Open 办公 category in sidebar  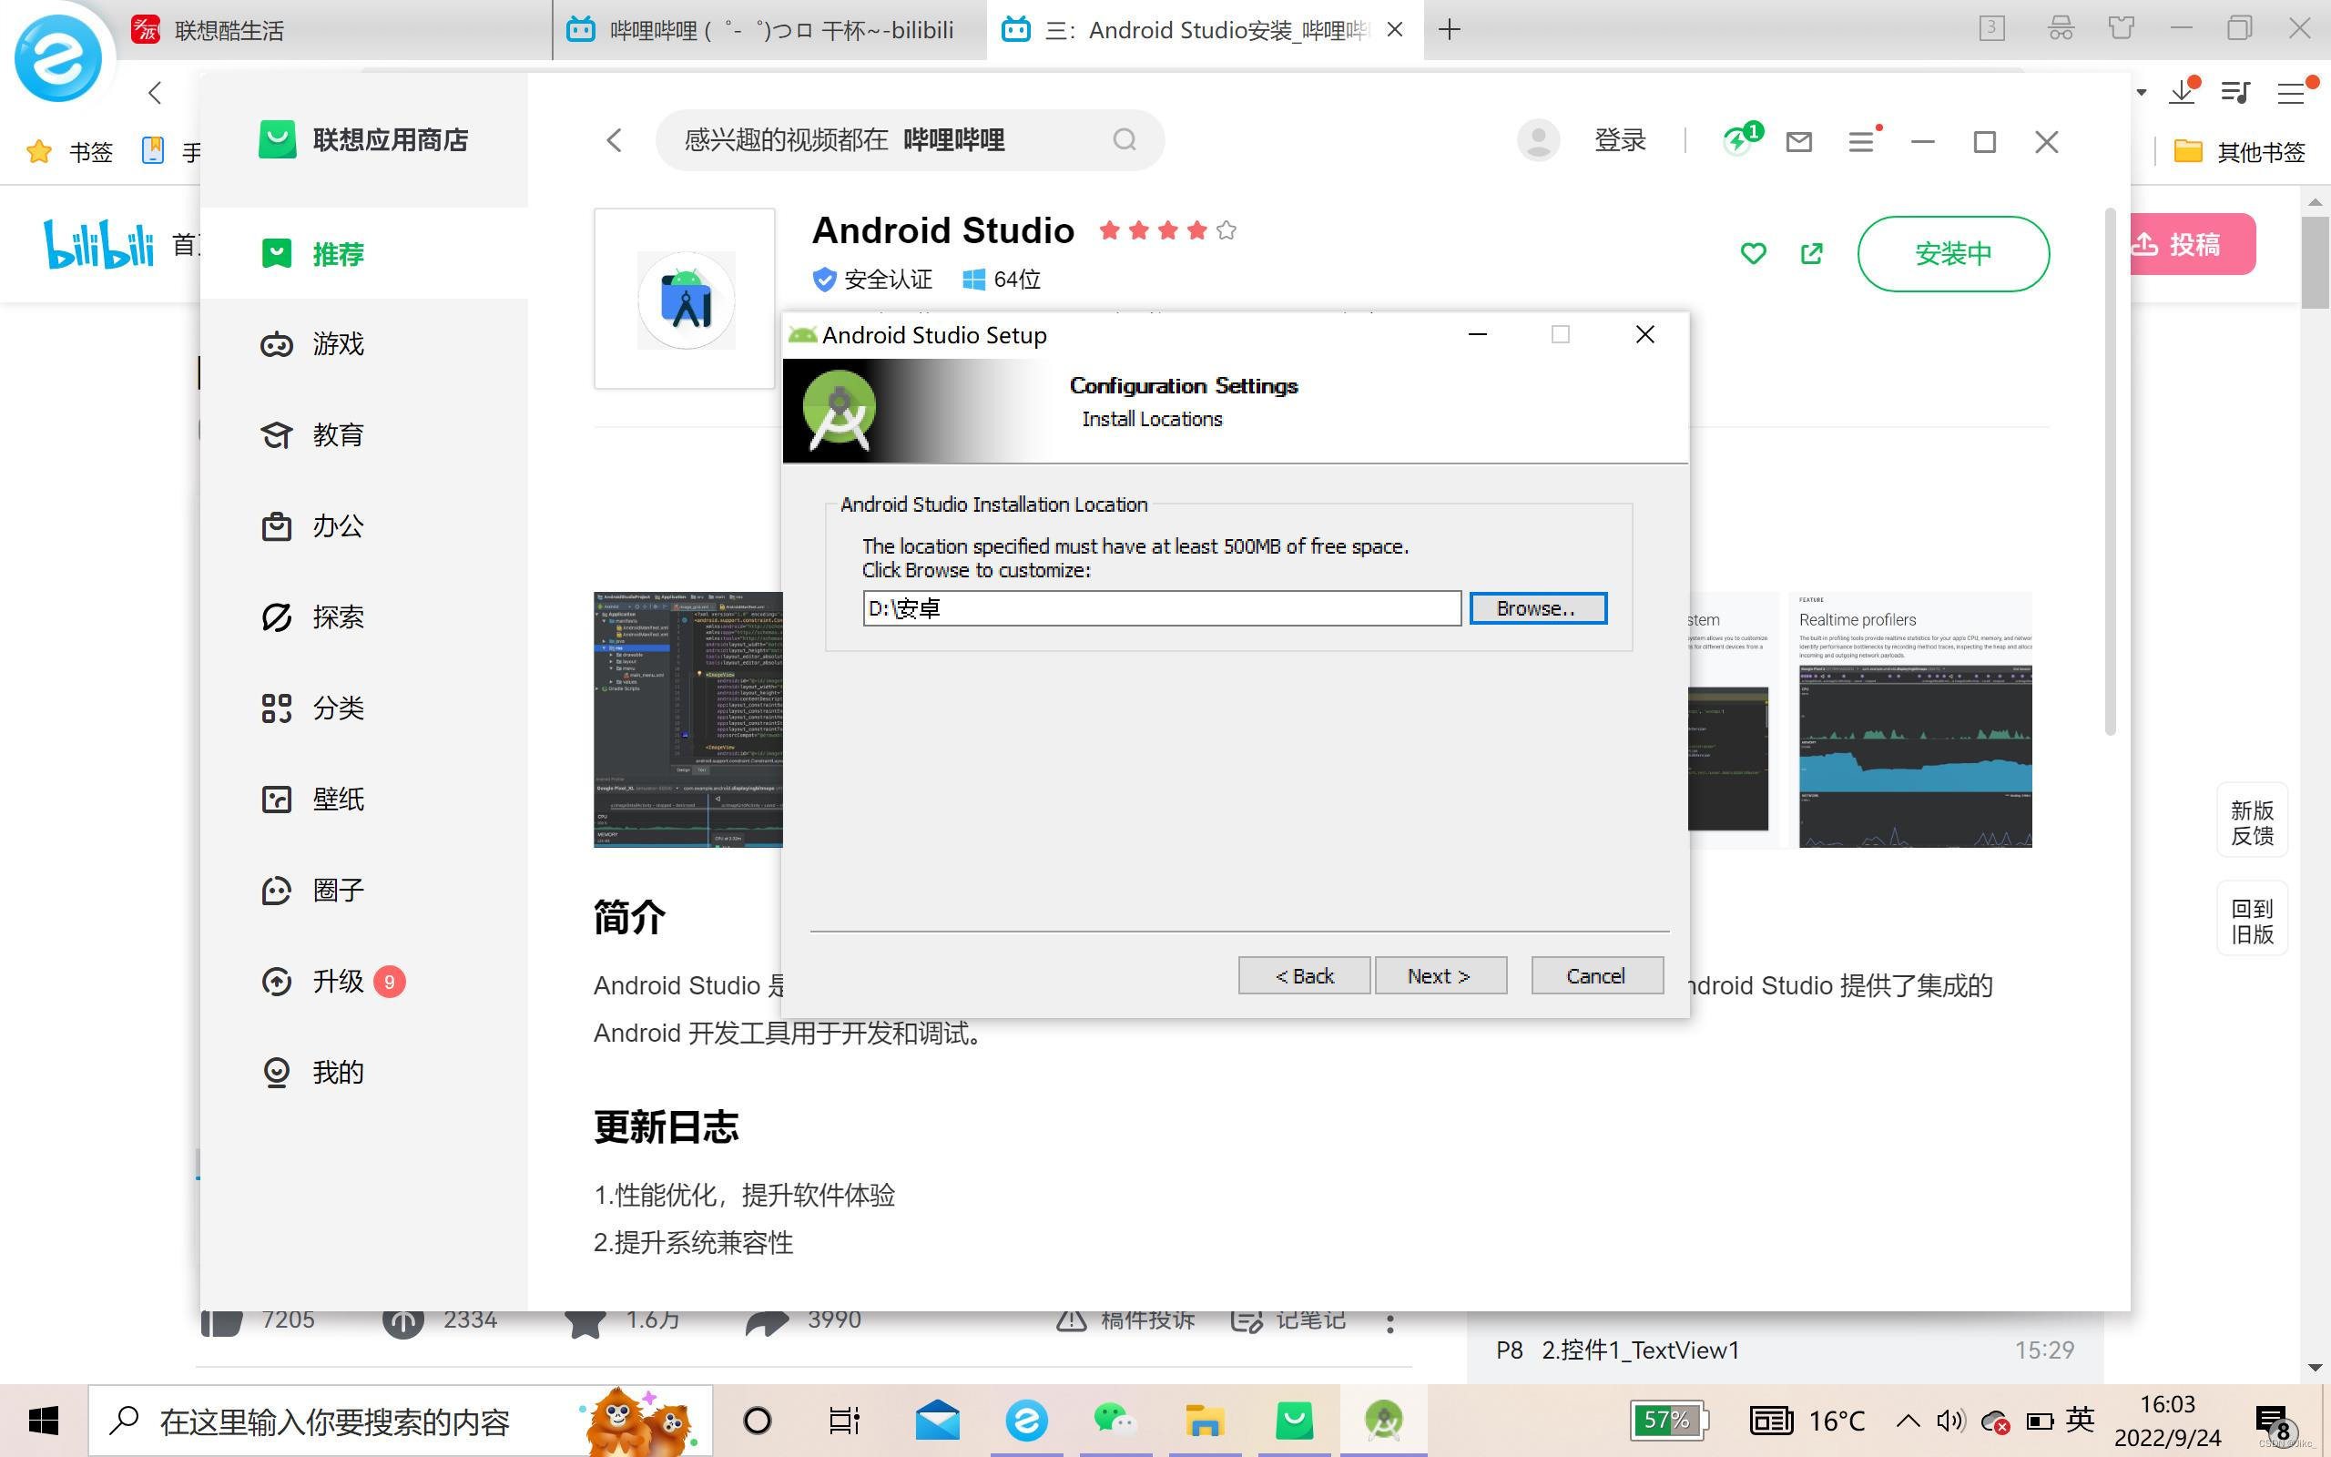[x=364, y=526]
